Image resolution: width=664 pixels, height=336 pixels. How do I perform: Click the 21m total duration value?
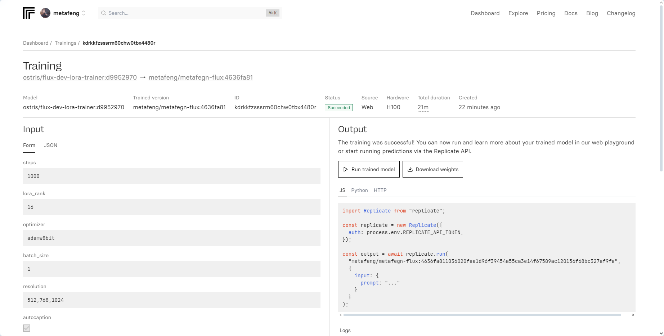pos(423,107)
